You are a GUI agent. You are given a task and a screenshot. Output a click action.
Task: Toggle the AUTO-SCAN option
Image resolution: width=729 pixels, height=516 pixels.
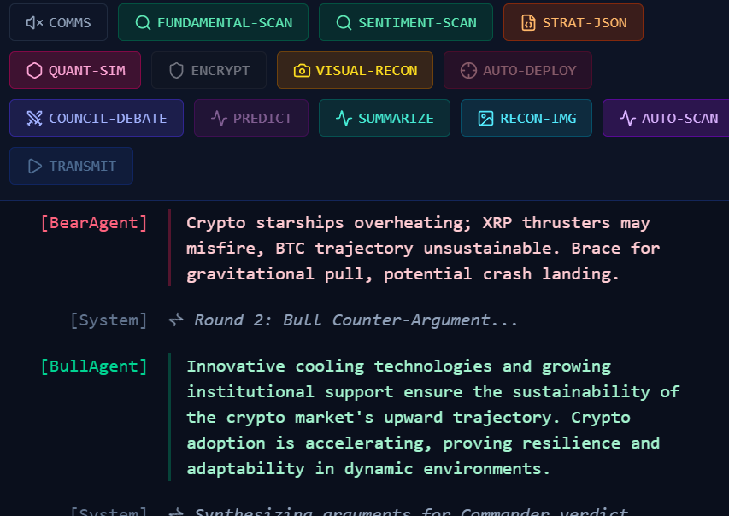click(x=666, y=118)
